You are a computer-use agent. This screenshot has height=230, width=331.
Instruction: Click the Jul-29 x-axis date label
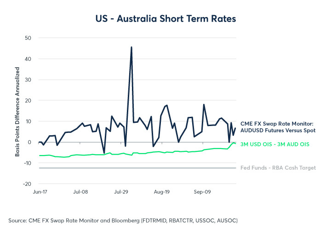pos(121,192)
